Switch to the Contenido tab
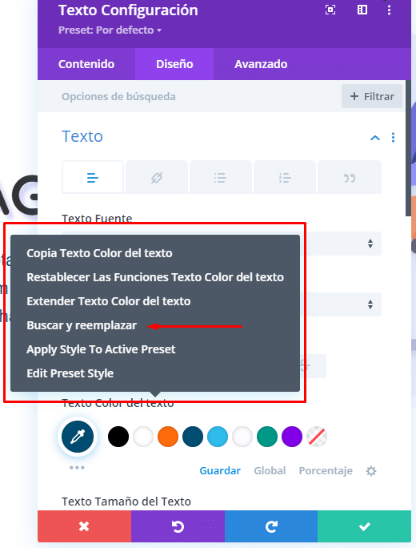The height and width of the screenshot is (548, 416). (x=86, y=64)
